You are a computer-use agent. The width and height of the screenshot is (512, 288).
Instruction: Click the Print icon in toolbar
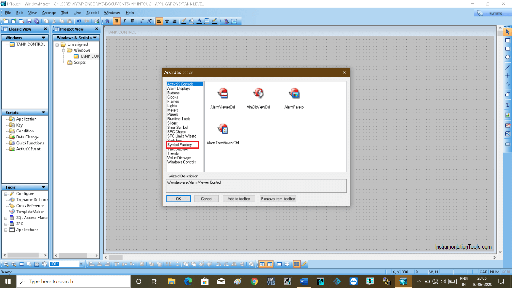tap(96, 21)
